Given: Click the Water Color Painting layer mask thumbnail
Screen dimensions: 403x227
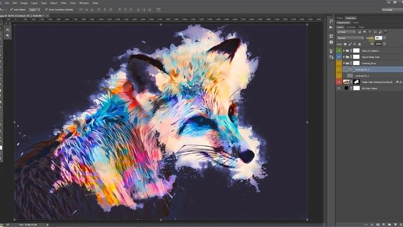Looking at the screenshot, I should [x=356, y=82].
